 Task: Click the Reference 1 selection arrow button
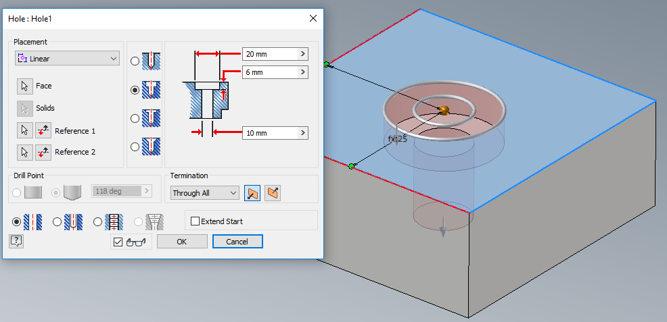(x=24, y=131)
